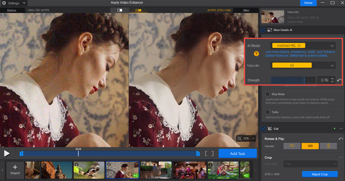This screenshot has height=181, width=345.
Task: Click info icon on group on bench thumbnail
Action: (176, 164)
